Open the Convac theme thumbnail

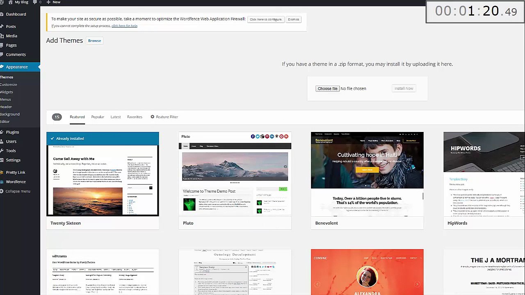point(367,272)
